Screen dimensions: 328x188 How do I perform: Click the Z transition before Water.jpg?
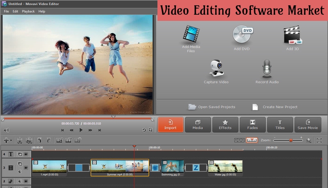pyautogui.click(x=196, y=168)
